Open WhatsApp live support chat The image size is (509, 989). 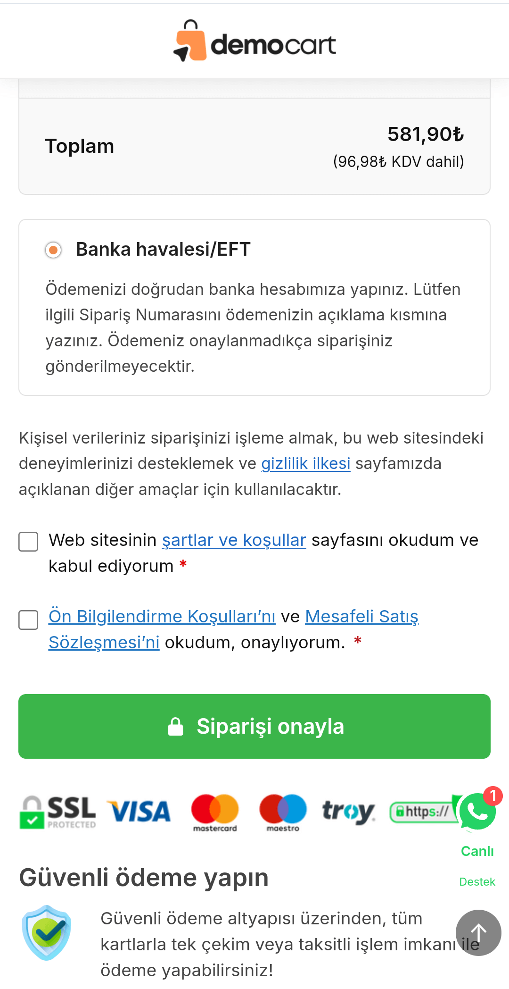[477, 812]
